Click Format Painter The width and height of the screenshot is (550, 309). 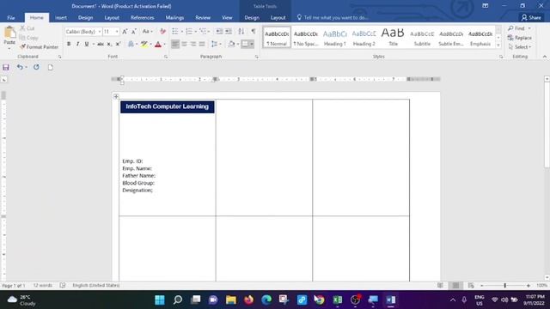coord(40,47)
